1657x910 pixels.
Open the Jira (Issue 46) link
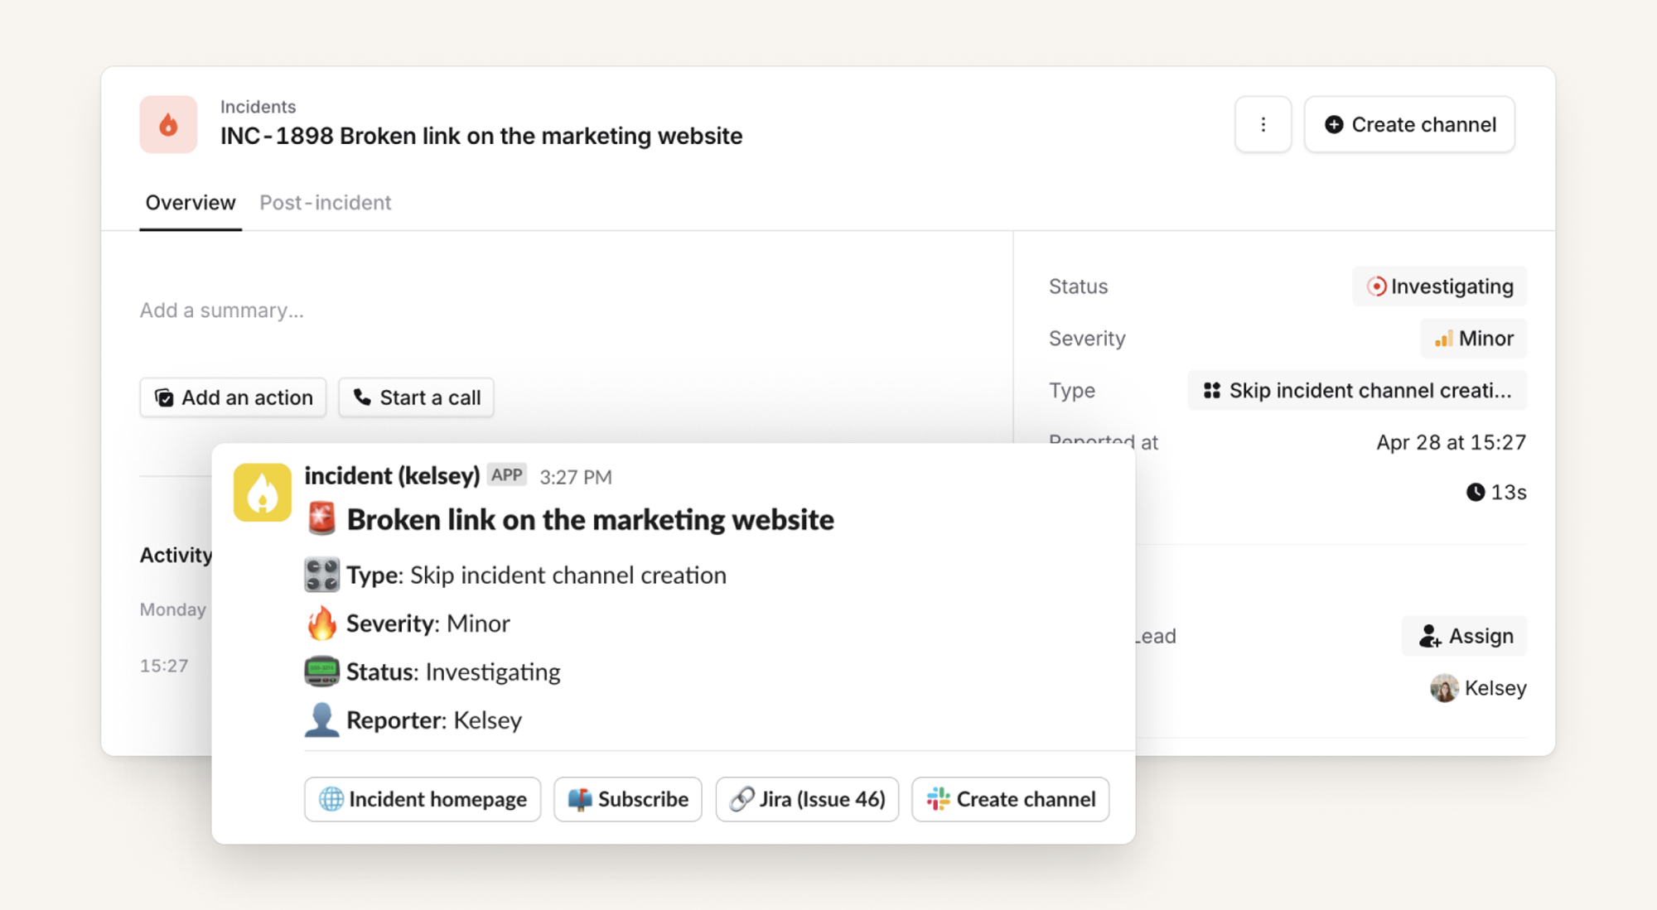807,799
